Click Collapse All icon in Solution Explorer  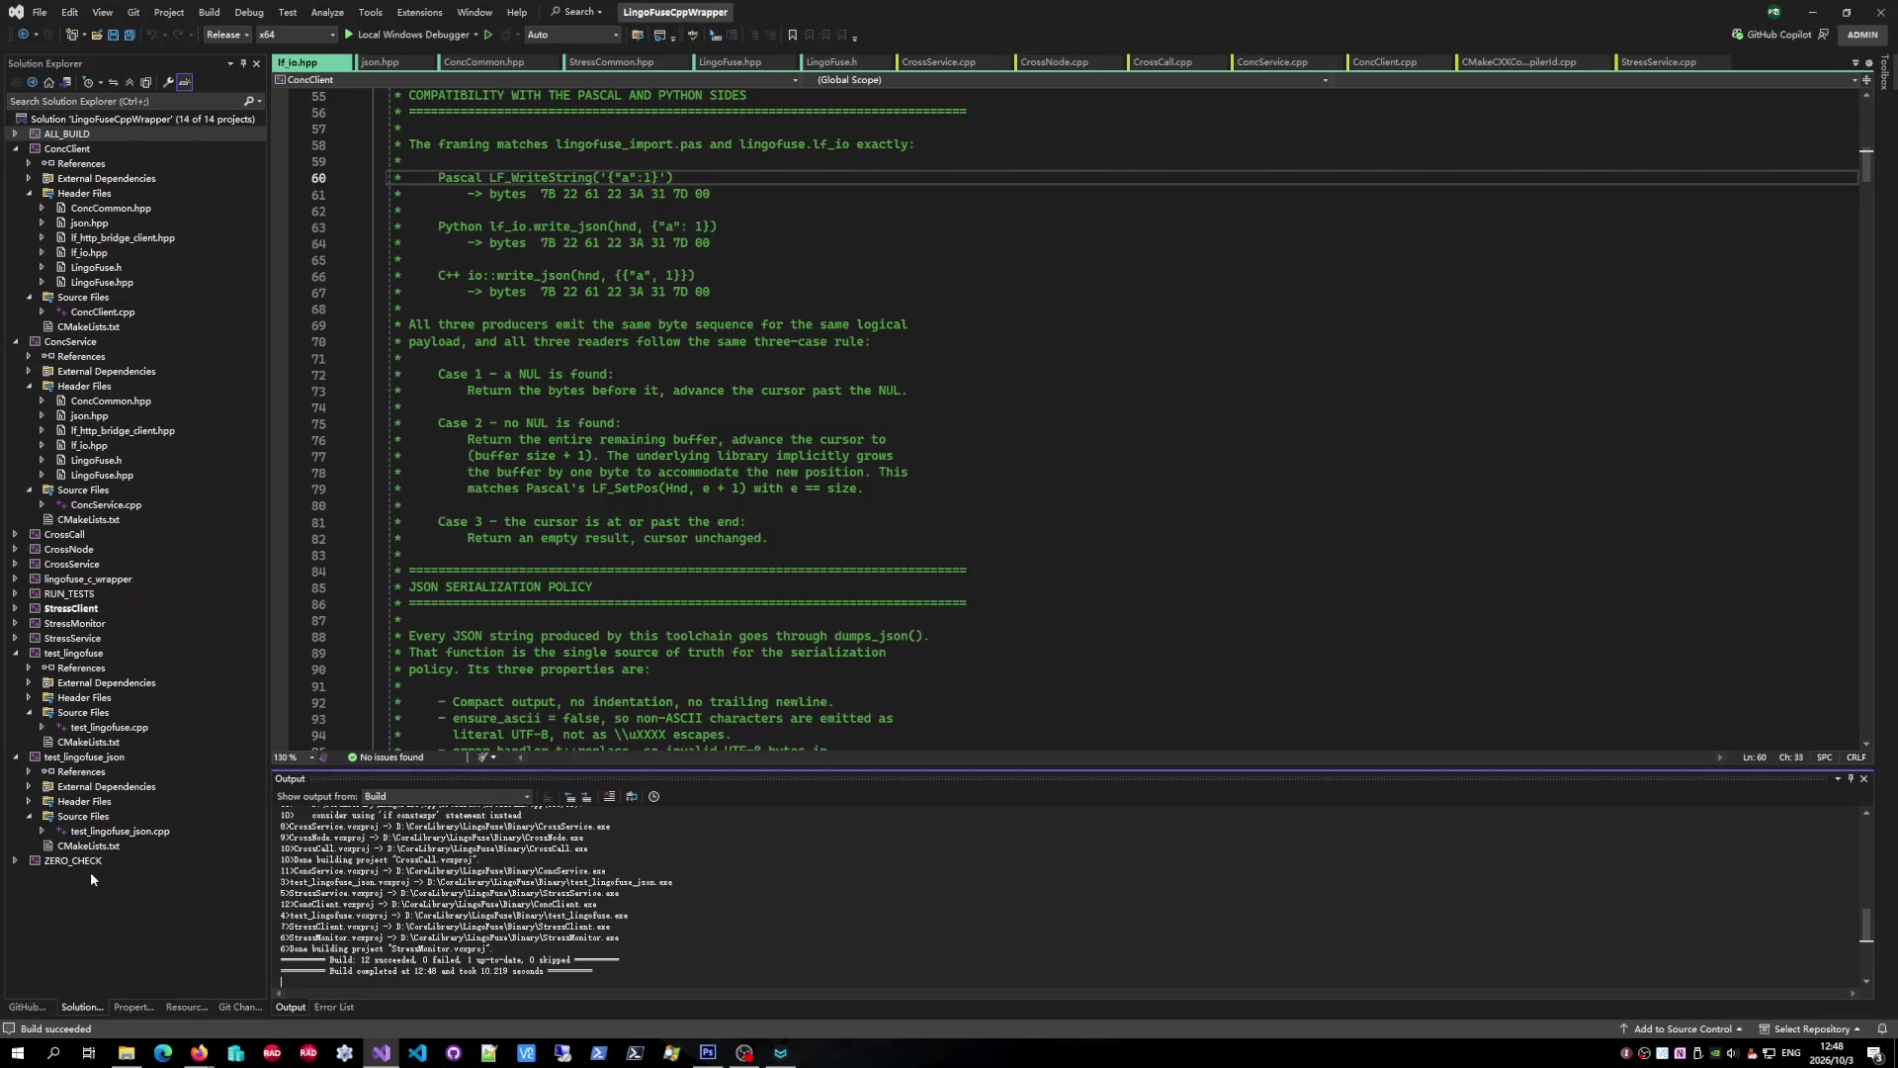(x=129, y=83)
